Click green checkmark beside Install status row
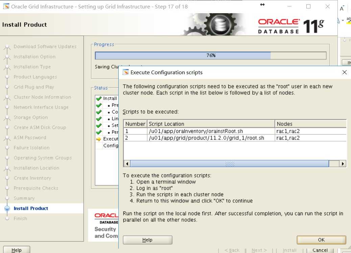 point(99,98)
